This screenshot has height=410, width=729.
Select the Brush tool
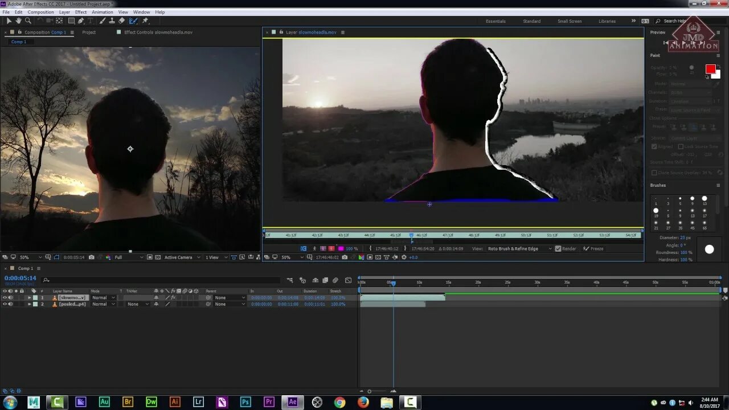[x=101, y=21]
